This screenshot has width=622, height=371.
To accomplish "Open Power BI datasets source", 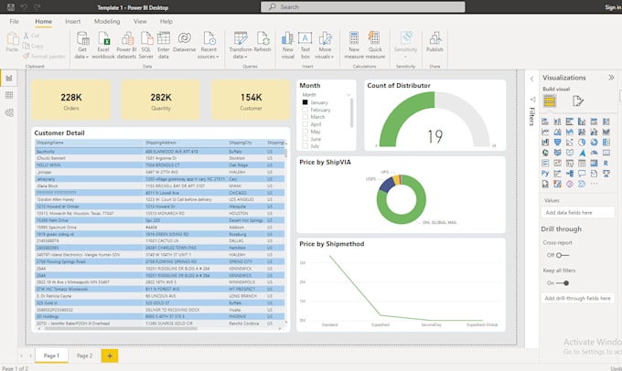I will (126, 45).
